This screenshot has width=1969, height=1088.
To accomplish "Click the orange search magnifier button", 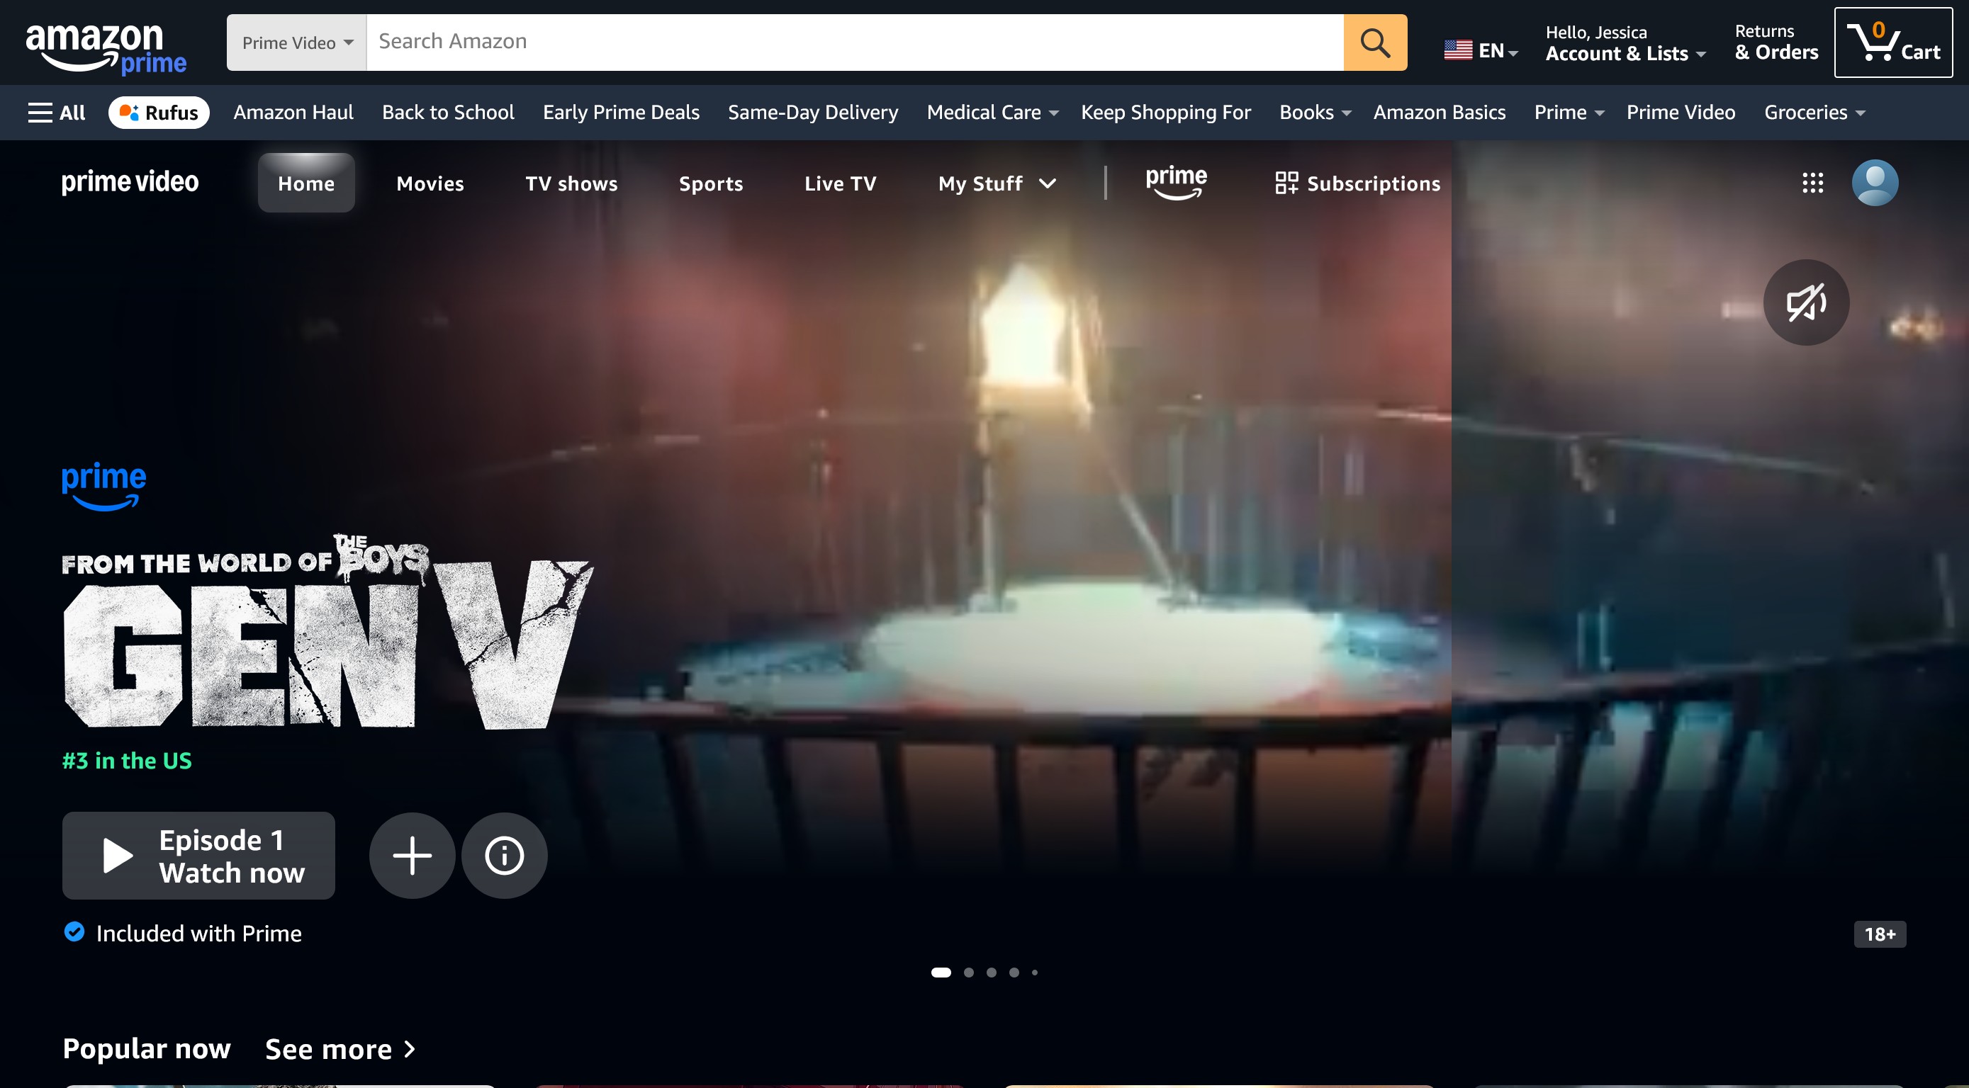I will 1374,42.
